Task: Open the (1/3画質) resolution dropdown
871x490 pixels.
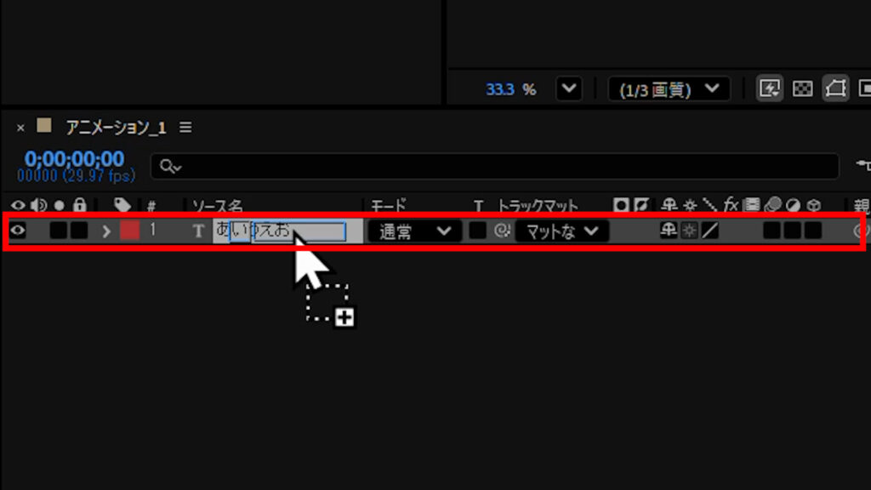Action: [x=669, y=88]
